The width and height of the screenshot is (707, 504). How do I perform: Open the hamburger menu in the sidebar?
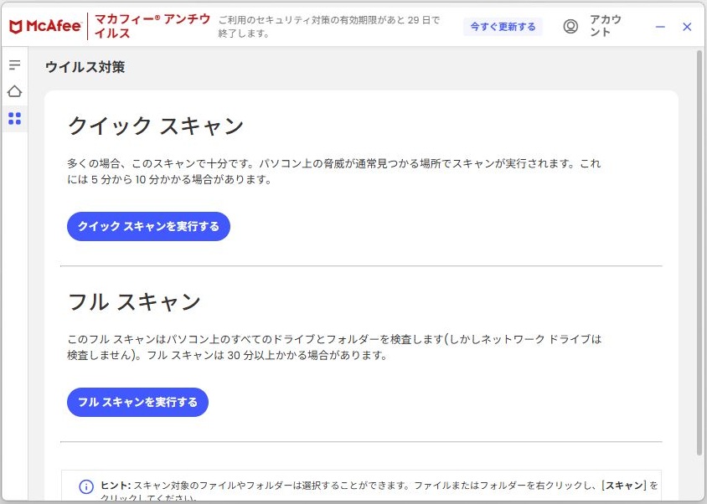coord(14,64)
